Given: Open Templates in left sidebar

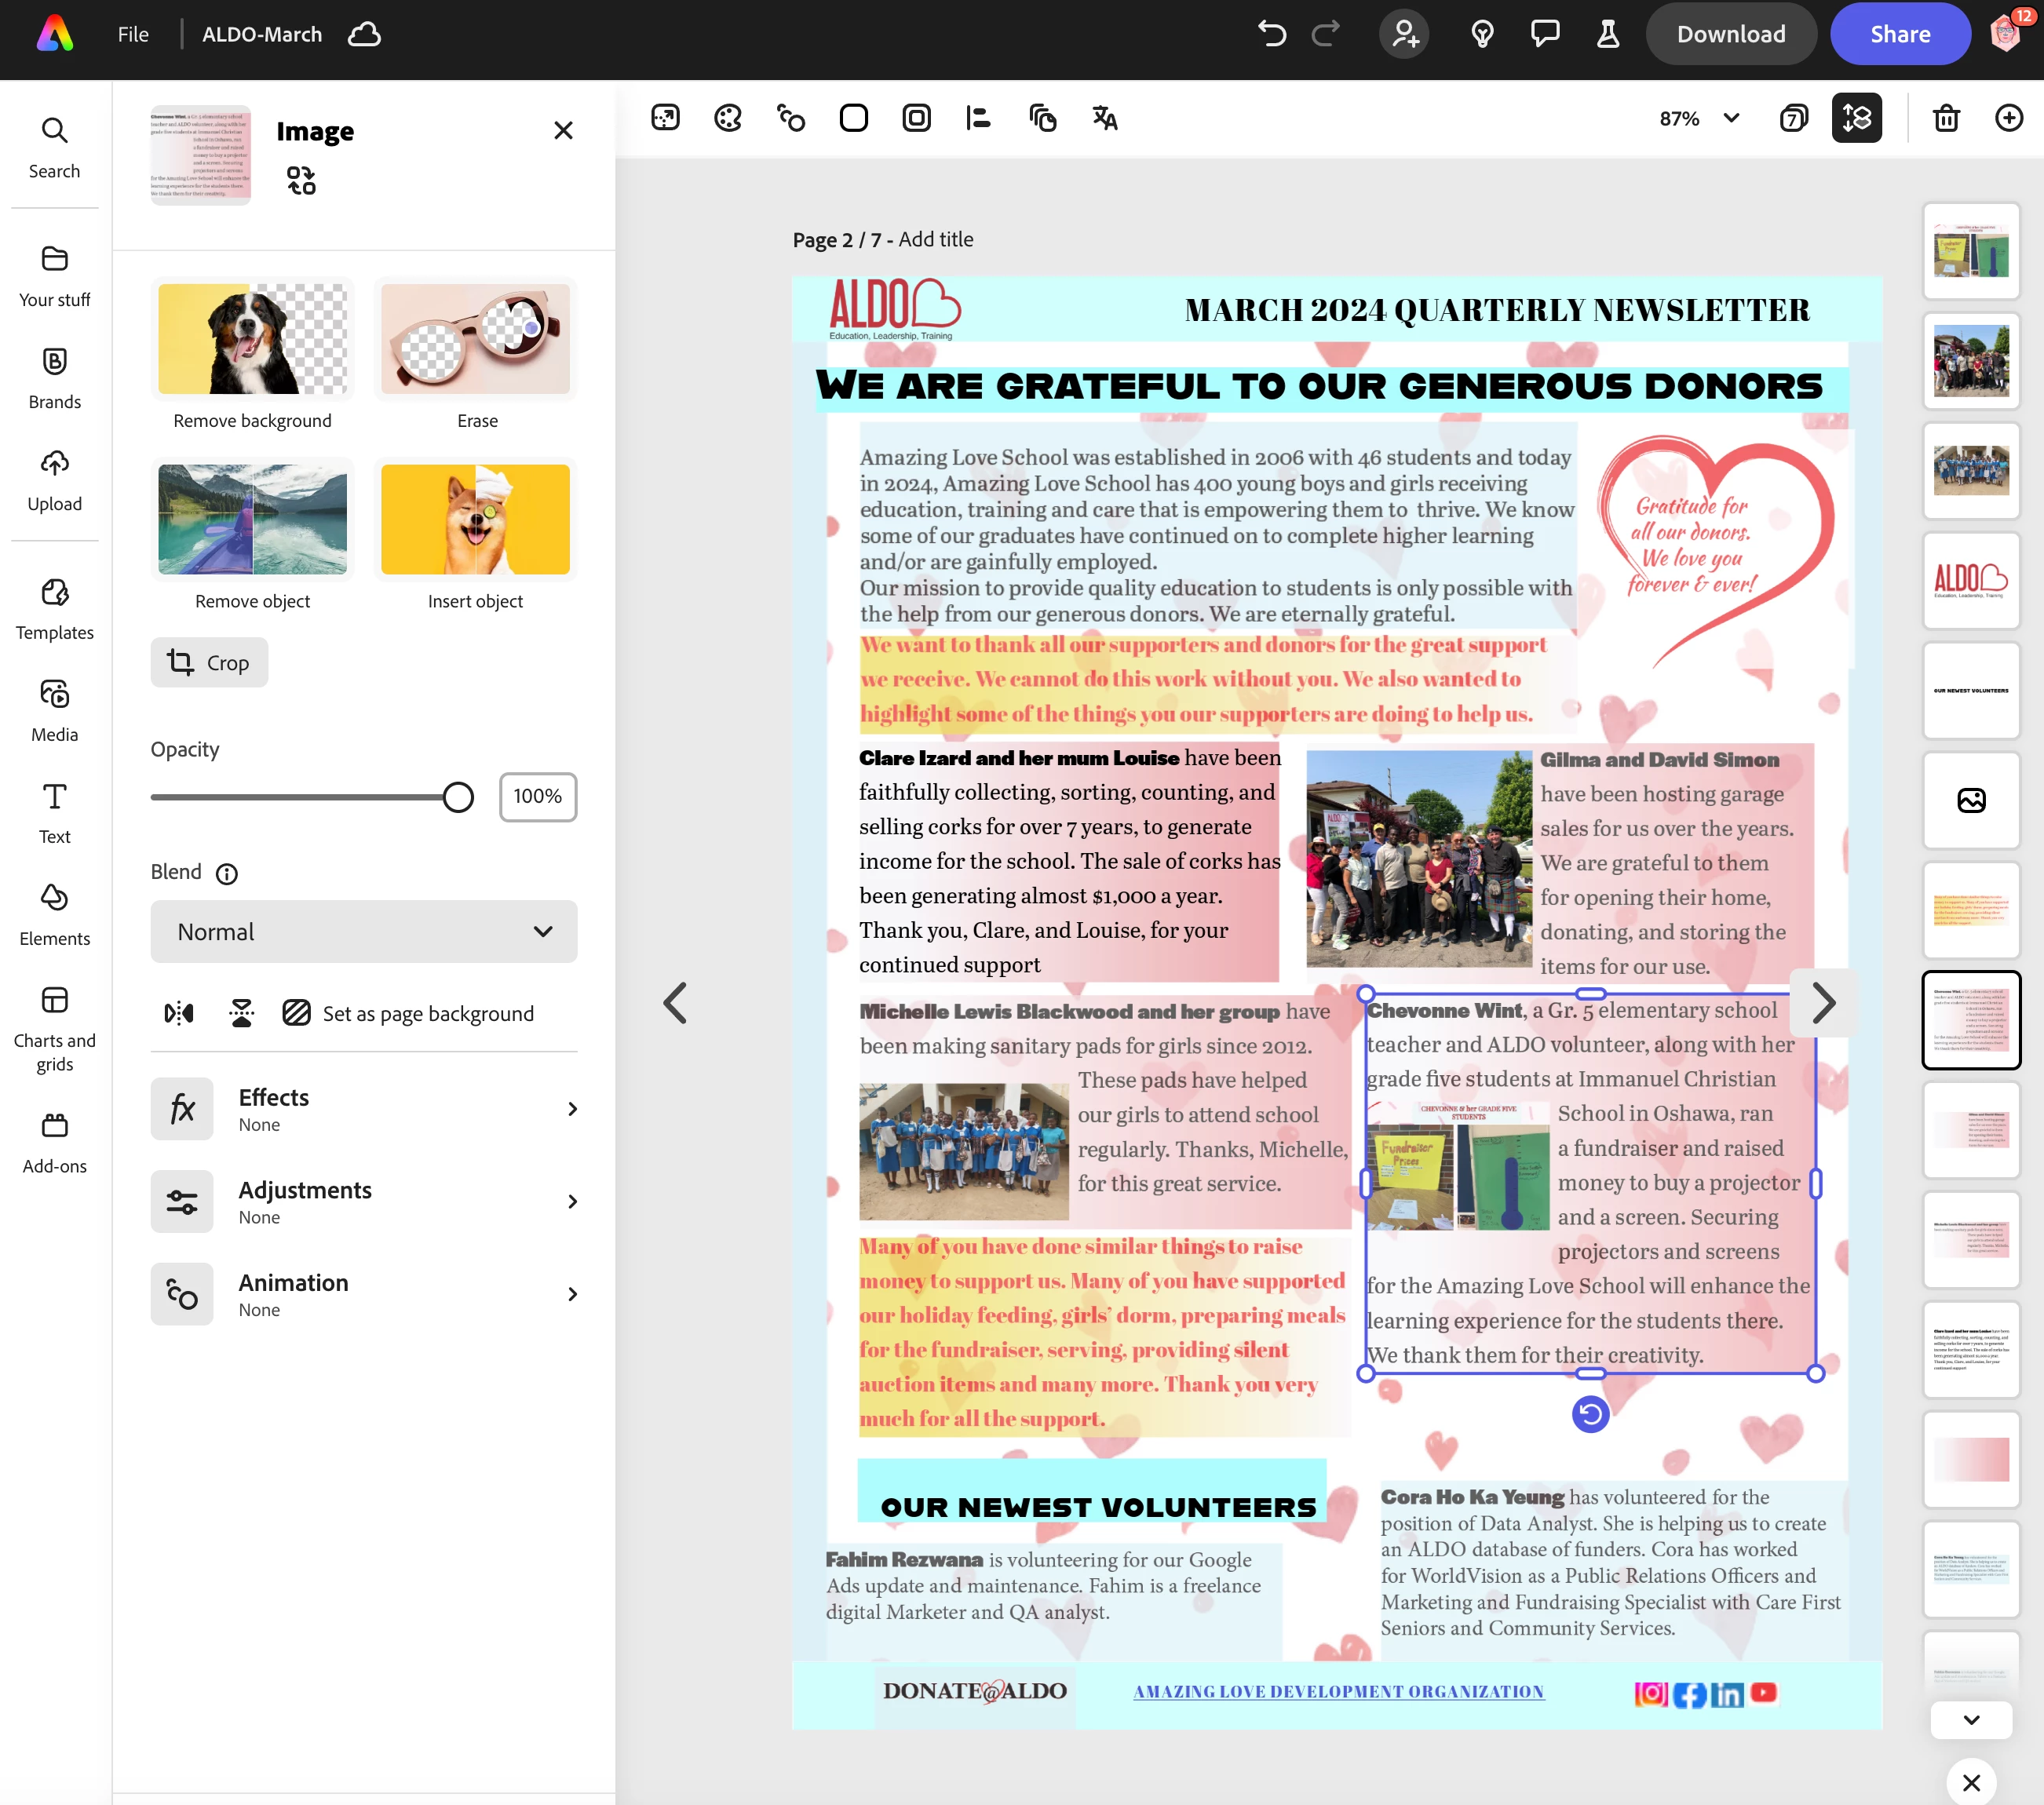Looking at the screenshot, I should 54,609.
